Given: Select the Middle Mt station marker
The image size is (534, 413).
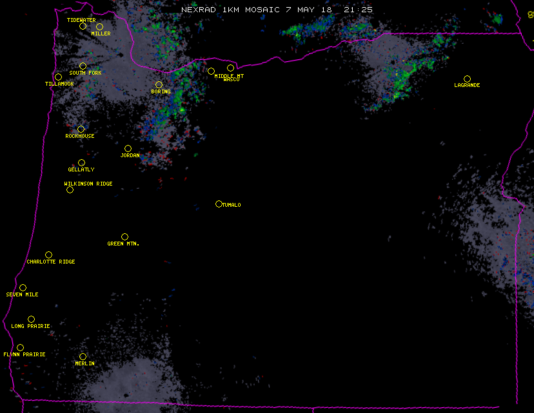Looking at the screenshot, I should pos(211,71).
